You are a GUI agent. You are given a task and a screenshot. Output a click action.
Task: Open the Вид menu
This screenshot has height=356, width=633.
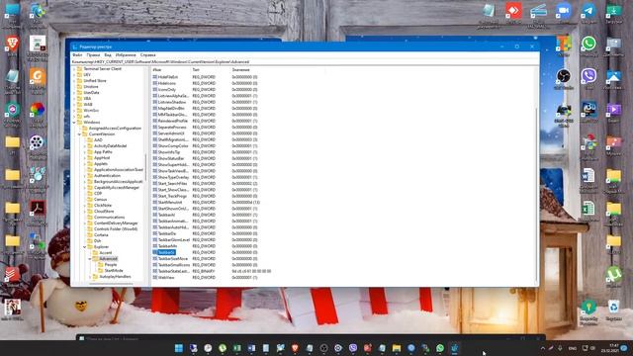[108, 55]
